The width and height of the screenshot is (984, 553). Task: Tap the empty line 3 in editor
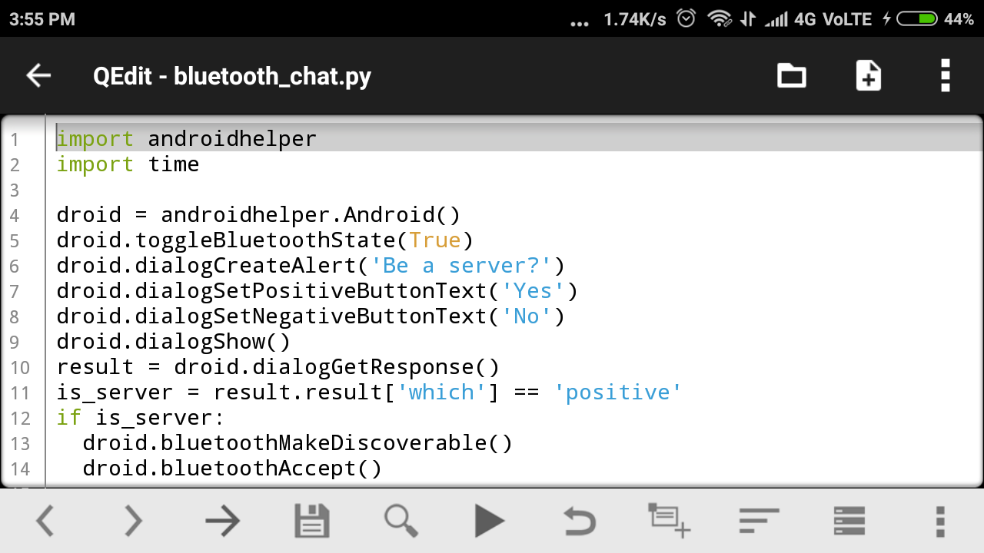(515, 190)
